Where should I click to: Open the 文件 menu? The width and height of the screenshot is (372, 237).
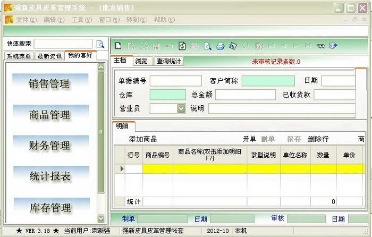tap(27, 20)
